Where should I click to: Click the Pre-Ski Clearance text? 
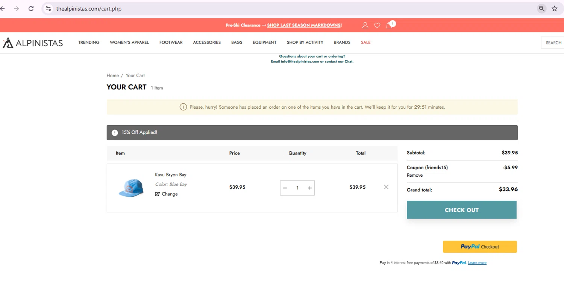[x=243, y=25]
